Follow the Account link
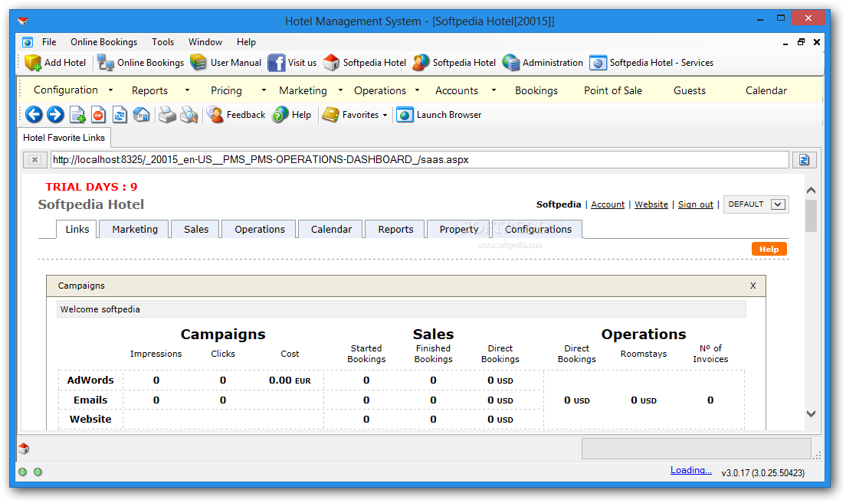 608,204
